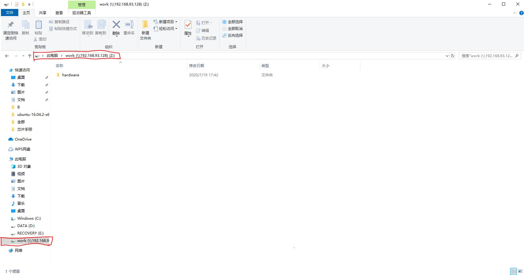Collapse the ribbon with chevron
Image resolution: width=524 pixels, height=275 pixels.
click(x=515, y=13)
